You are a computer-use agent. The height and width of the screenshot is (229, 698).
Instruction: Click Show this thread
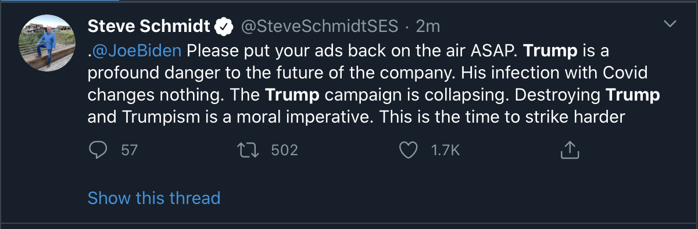click(x=154, y=198)
